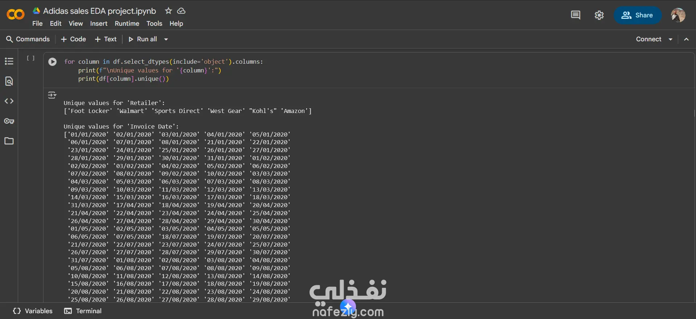Viewport: 696px width, 319px height.
Task: Open code snippets sidebar
Action: click(x=9, y=101)
